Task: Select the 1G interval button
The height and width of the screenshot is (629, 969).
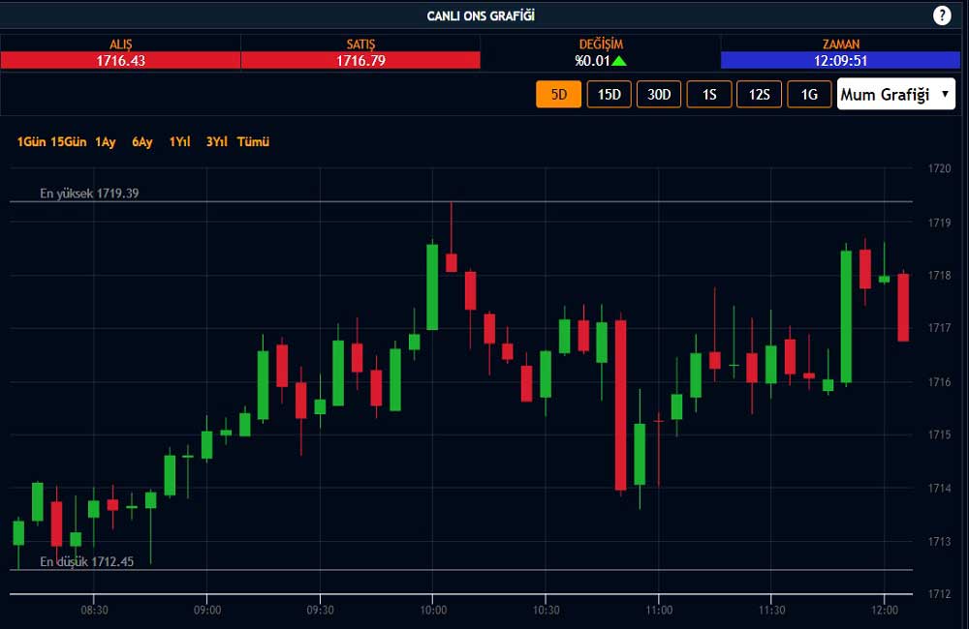Action: pyautogui.click(x=809, y=95)
